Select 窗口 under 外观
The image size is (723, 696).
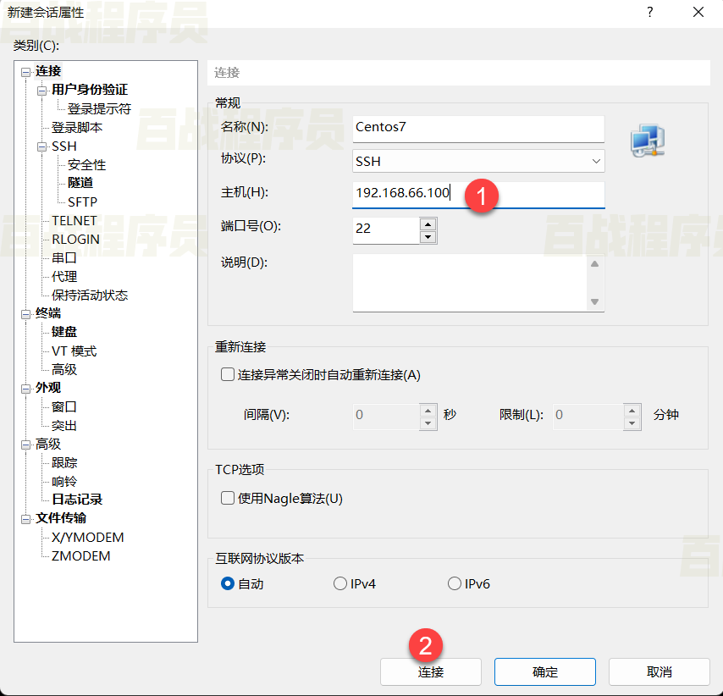pyautogui.click(x=64, y=406)
